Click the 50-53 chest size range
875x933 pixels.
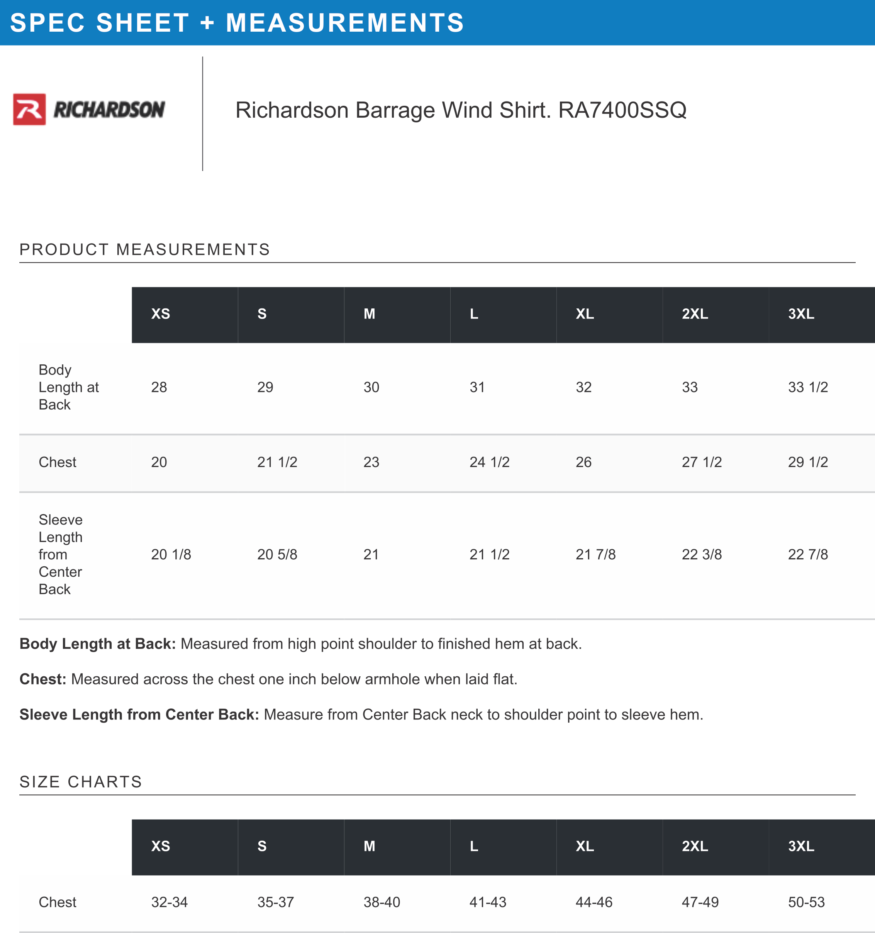(x=806, y=902)
